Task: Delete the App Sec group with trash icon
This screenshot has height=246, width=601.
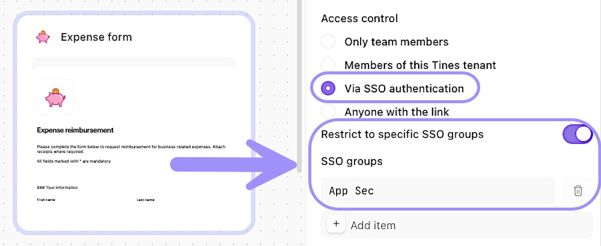Action: (577, 191)
